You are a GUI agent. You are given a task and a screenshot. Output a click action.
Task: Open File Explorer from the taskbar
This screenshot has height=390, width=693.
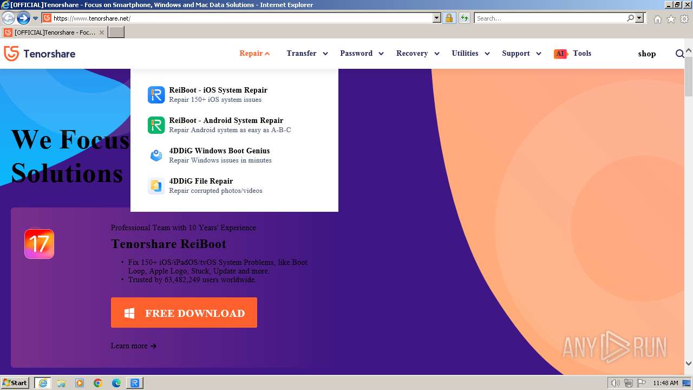coord(61,383)
